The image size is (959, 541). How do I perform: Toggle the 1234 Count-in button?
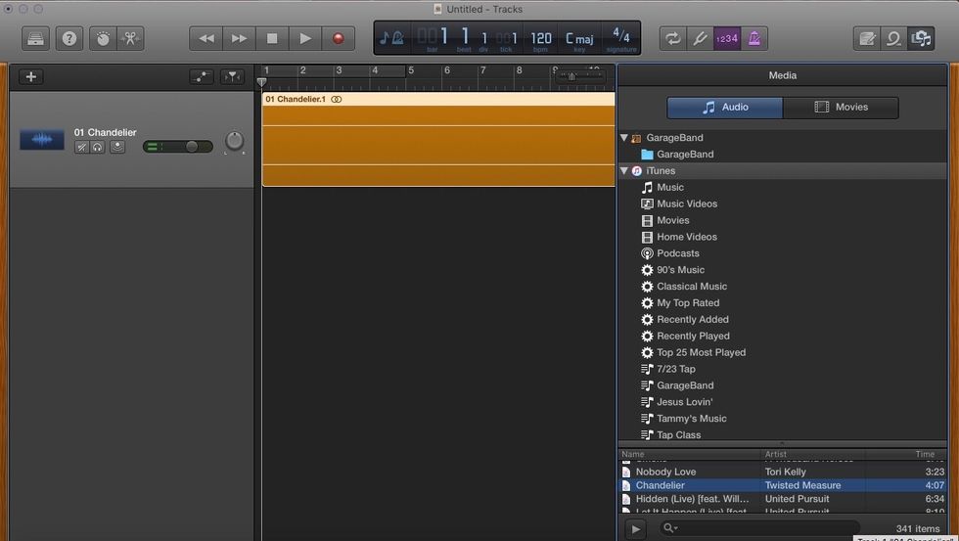point(726,39)
